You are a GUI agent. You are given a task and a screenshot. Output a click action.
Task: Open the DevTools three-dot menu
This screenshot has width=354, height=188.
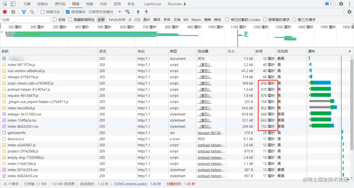pos(349,4)
